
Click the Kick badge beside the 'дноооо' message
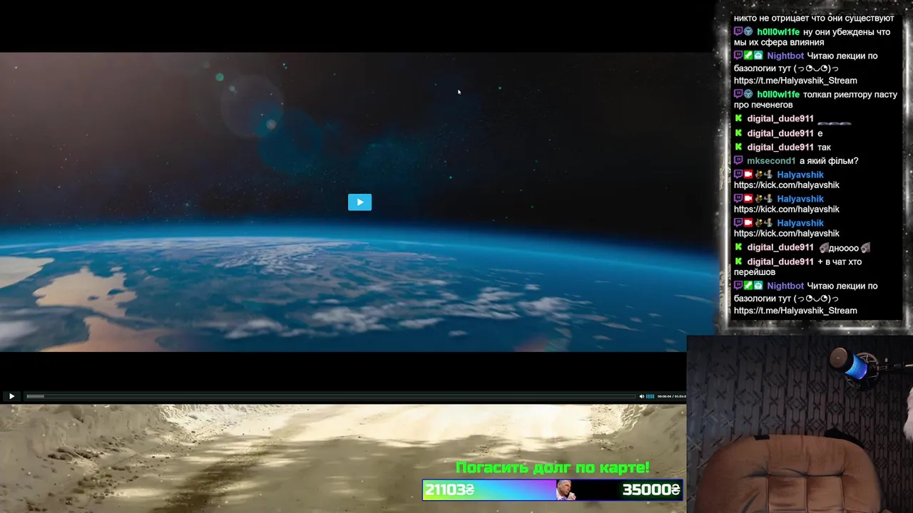(x=738, y=247)
